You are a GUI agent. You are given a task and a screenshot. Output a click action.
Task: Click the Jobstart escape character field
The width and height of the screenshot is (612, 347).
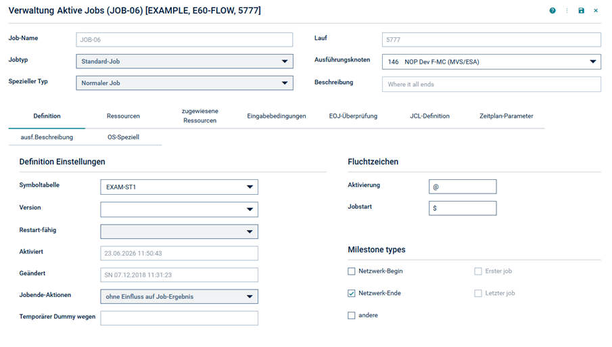click(x=463, y=208)
